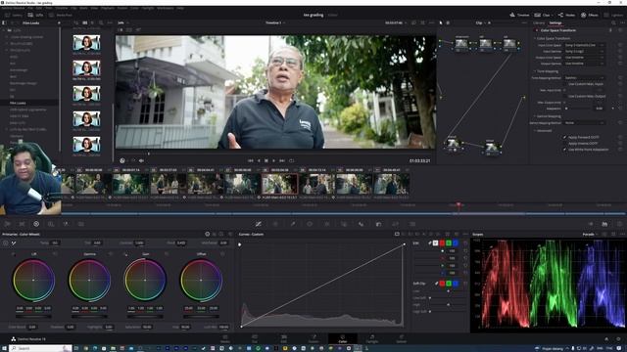Viewport: 627px width, 352px height.
Task: Open the Power Window circle palette icon
Action: [310, 224]
